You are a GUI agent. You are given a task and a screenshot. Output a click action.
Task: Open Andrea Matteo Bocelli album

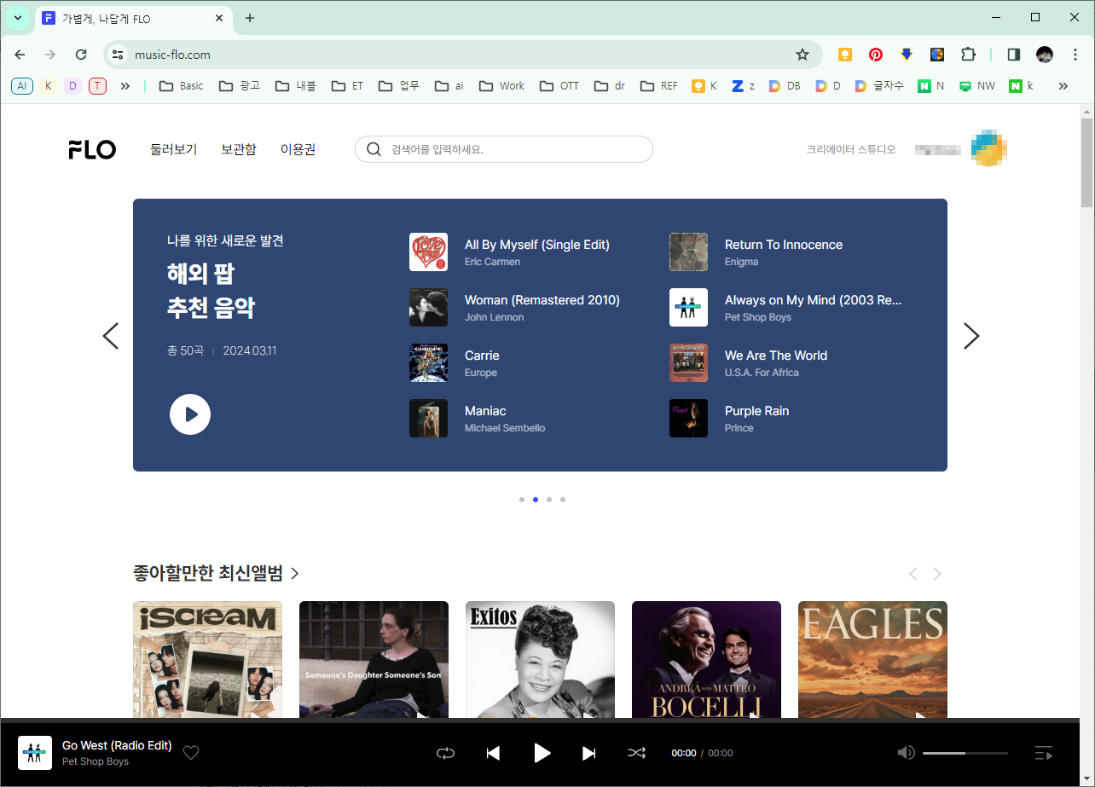pyautogui.click(x=706, y=660)
